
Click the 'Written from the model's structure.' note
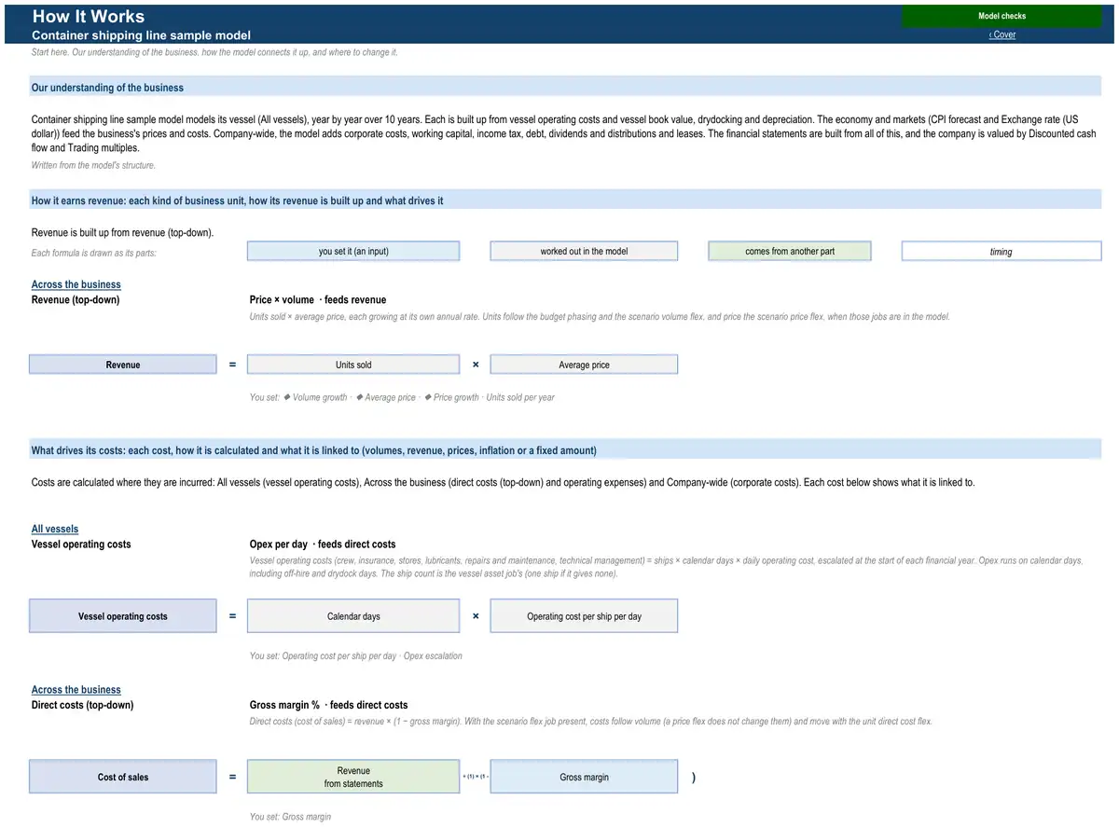click(93, 165)
